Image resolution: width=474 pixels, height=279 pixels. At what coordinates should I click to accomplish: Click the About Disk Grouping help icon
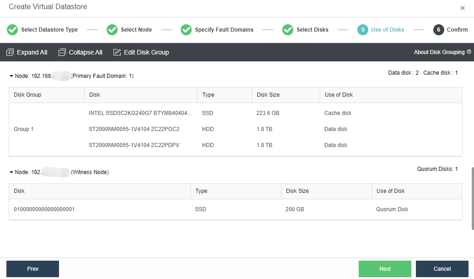[x=469, y=52]
